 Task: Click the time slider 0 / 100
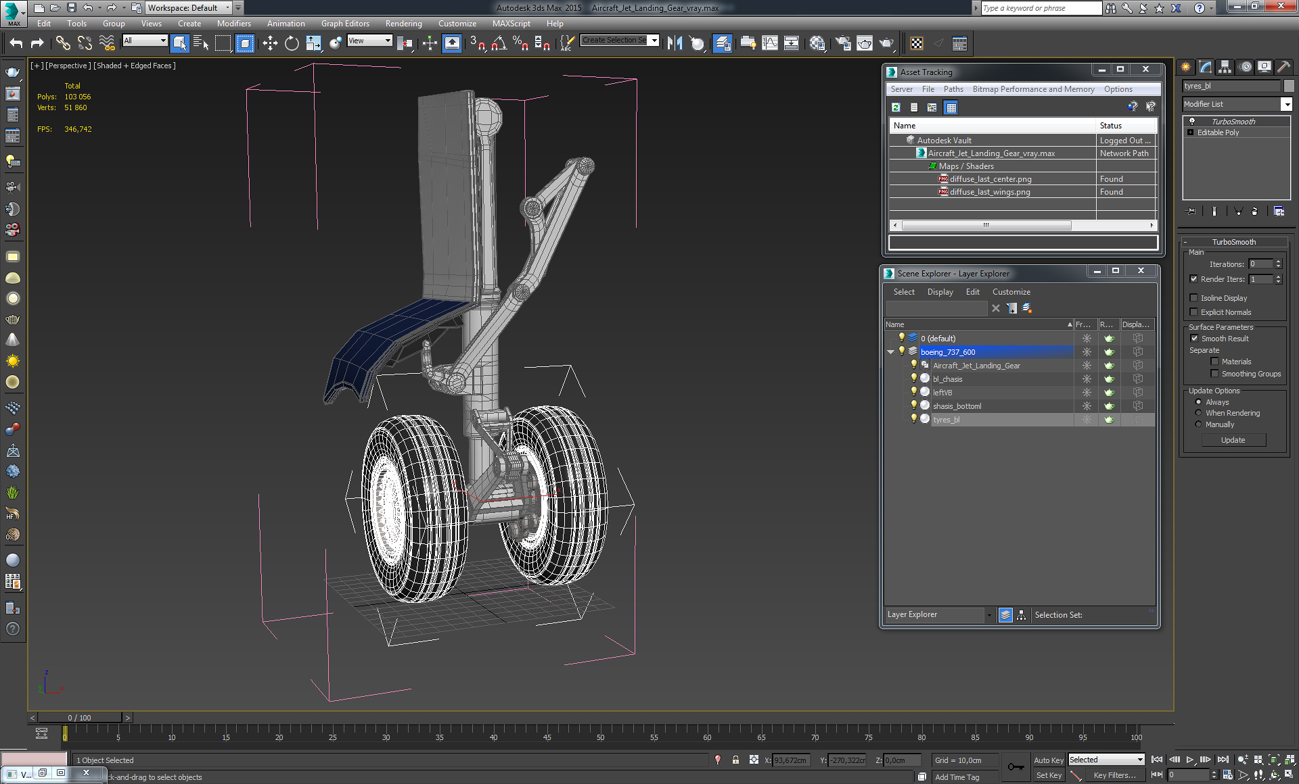coord(80,718)
